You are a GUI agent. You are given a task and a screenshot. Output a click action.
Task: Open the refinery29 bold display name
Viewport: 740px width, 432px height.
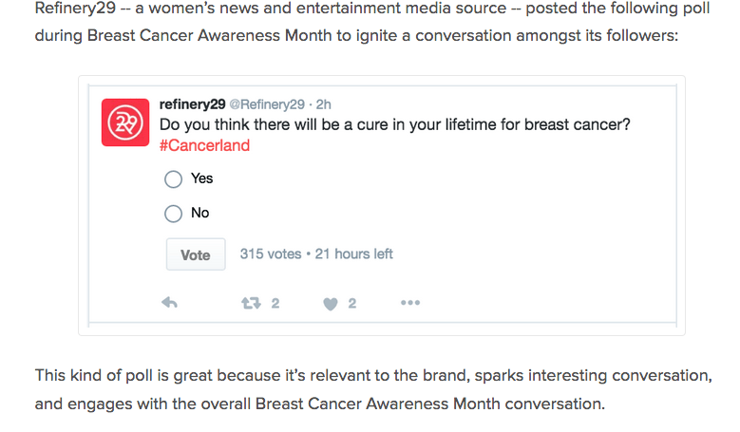[x=192, y=104]
